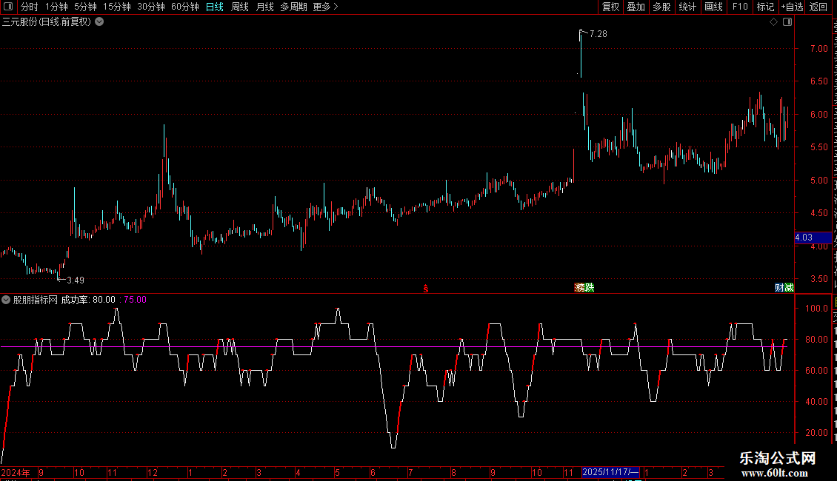Toggle the right sidebar panel icon

787,22
